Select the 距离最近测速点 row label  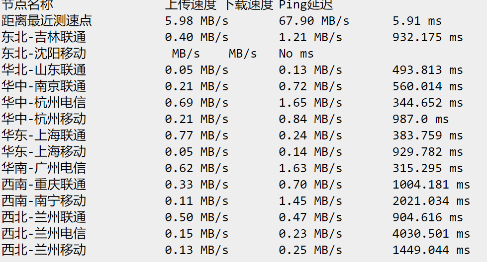pyautogui.click(x=46, y=21)
